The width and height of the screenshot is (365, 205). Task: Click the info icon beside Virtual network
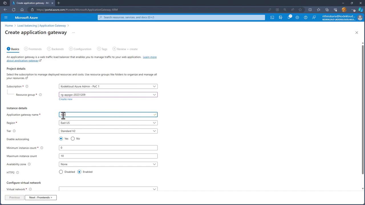(x=30, y=189)
